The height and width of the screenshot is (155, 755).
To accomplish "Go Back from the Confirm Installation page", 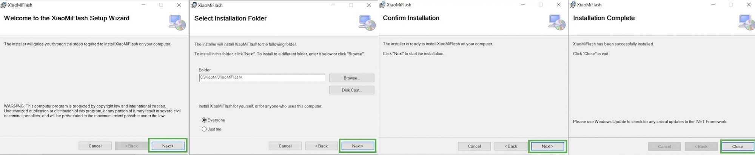I will coord(511,146).
